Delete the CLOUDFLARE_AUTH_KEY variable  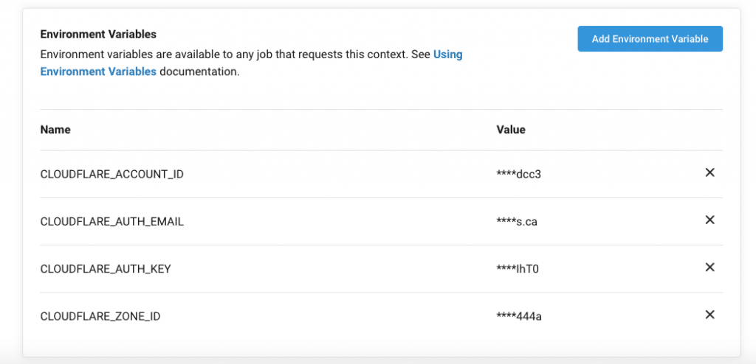click(709, 267)
